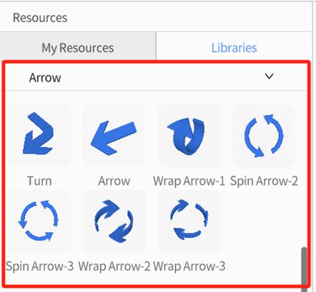Click the library list scrollbar thumb
The height and width of the screenshot is (292, 316).
tap(304, 268)
